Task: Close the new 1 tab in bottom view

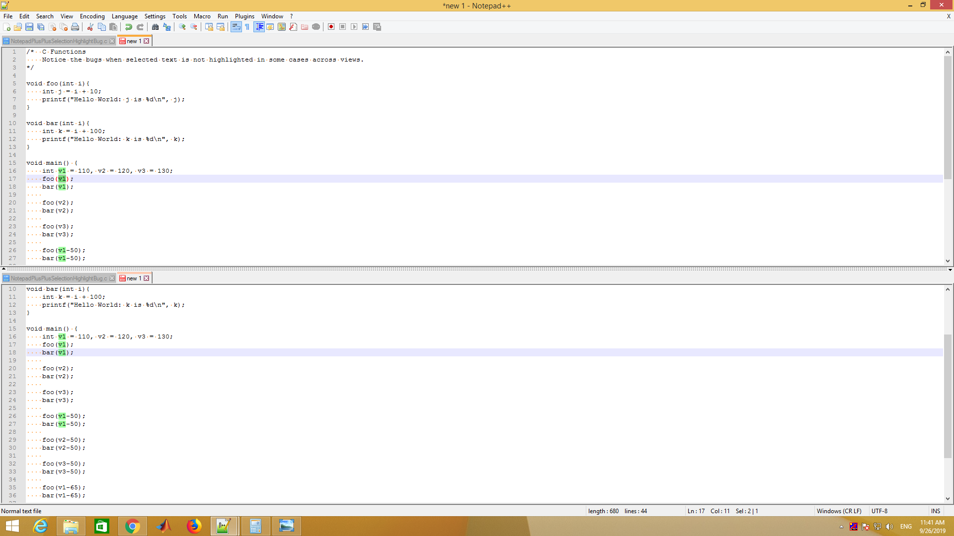Action: tap(147, 278)
